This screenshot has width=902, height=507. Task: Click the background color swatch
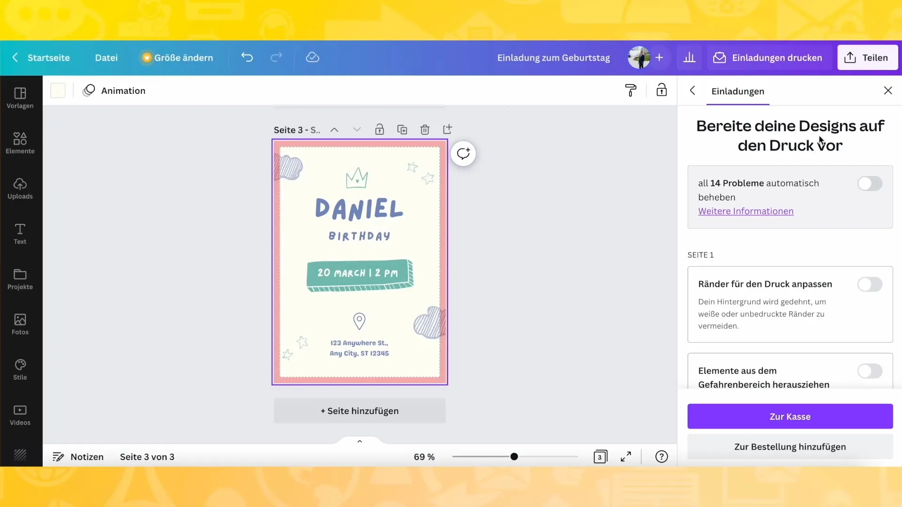[58, 90]
